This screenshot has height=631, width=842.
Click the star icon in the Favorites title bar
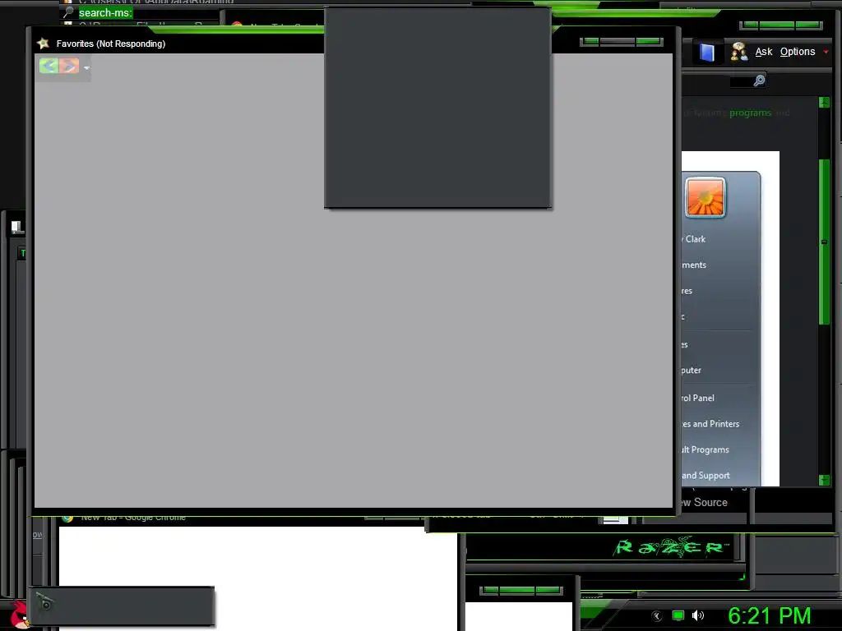point(43,44)
